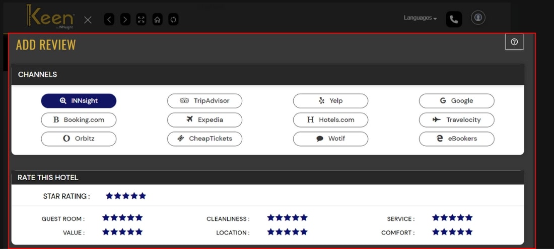Rate Guest Room three stars
Viewport: 554px width, 249px height.
pos(122,218)
